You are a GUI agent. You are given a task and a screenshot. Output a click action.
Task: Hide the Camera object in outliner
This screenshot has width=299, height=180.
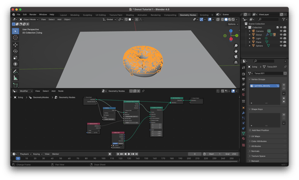point(281,31)
